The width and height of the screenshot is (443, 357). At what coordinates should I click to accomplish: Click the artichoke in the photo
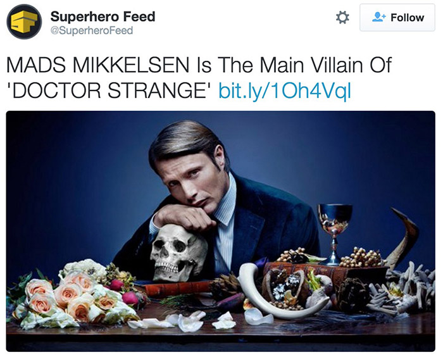[229, 285]
